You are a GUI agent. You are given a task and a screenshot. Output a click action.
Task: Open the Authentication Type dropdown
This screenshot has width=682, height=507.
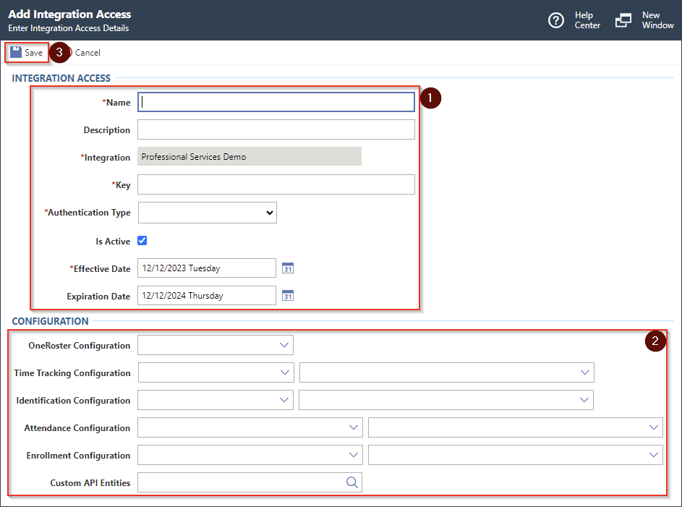[207, 213]
